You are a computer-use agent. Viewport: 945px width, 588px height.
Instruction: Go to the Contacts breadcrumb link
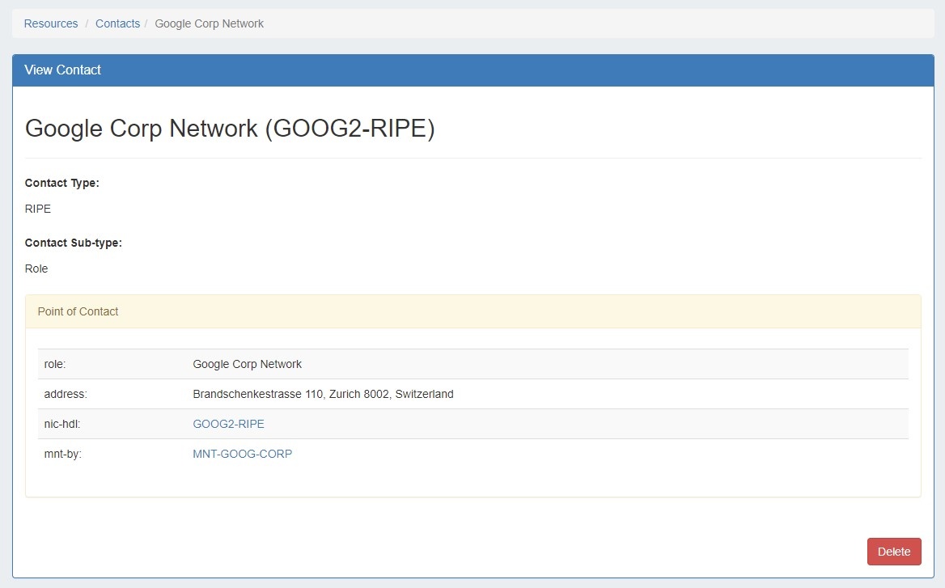[x=117, y=23]
